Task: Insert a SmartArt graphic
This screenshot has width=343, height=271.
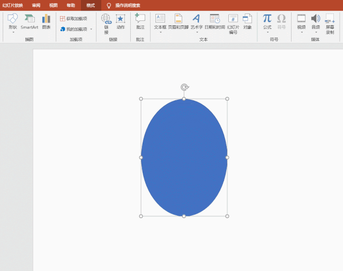Action: click(29, 21)
